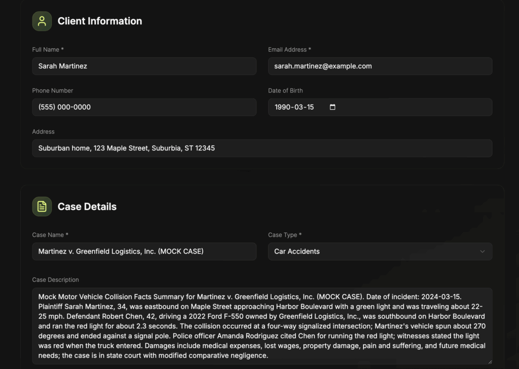This screenshot has width=519, height=369.
Task: Click inside the Case Description text area
Action: [x=262, y=326]
